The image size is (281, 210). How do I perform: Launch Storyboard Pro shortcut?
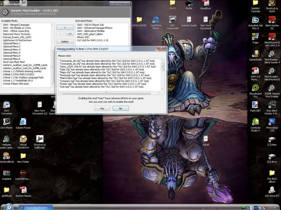pyautogui.click(x=255, y=91)
